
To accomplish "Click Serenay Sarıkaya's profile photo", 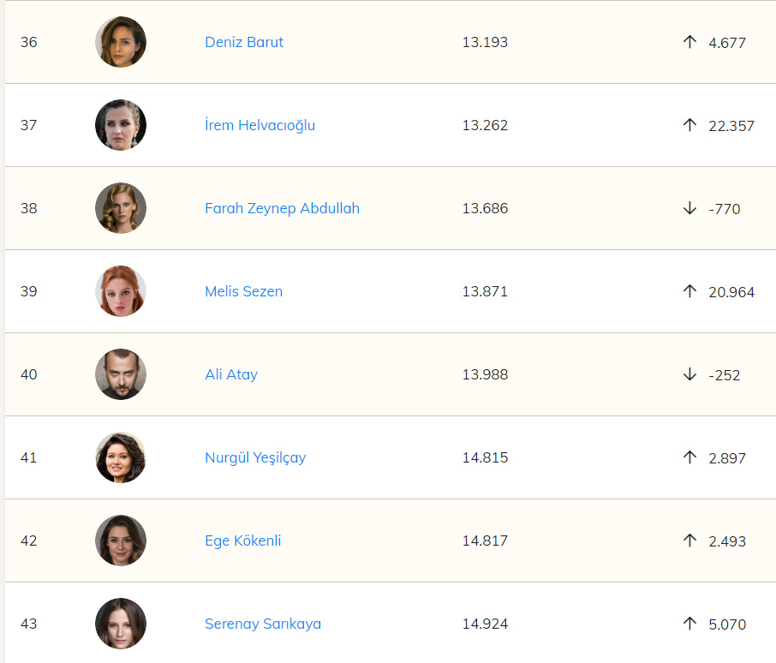I will 121,624.
